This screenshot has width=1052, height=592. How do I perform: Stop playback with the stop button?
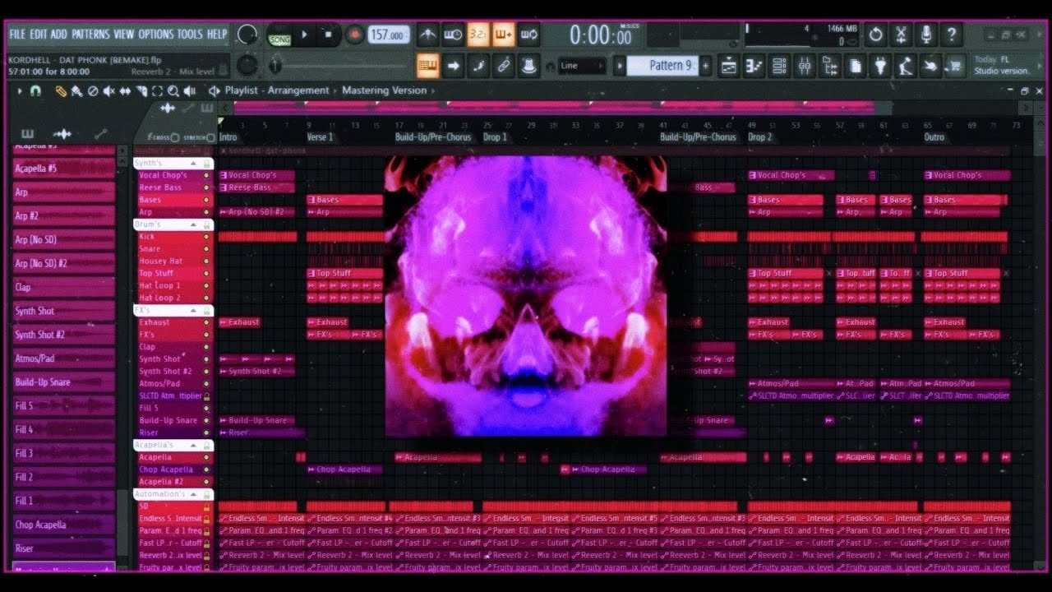pos(329,35)
